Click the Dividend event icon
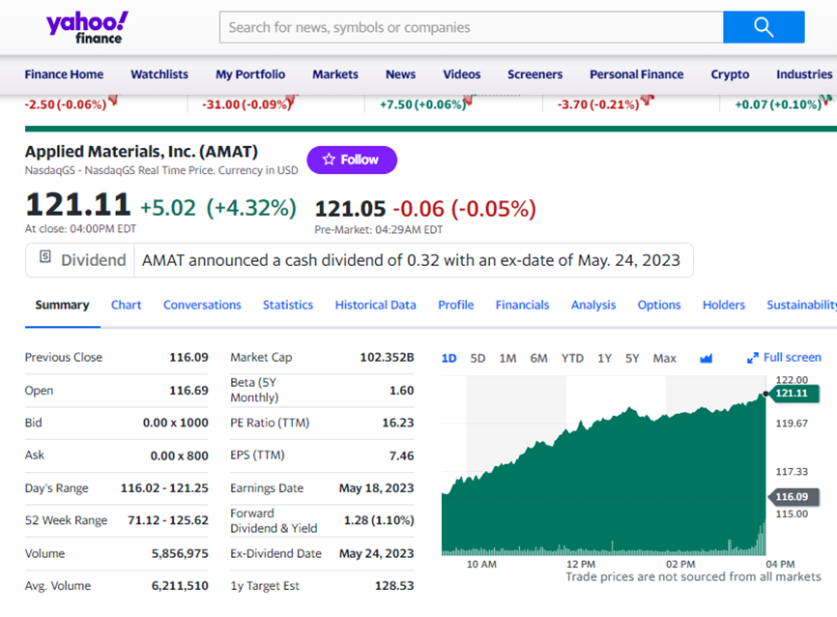This screenshot has width=837, height=617. click(45, 258)
